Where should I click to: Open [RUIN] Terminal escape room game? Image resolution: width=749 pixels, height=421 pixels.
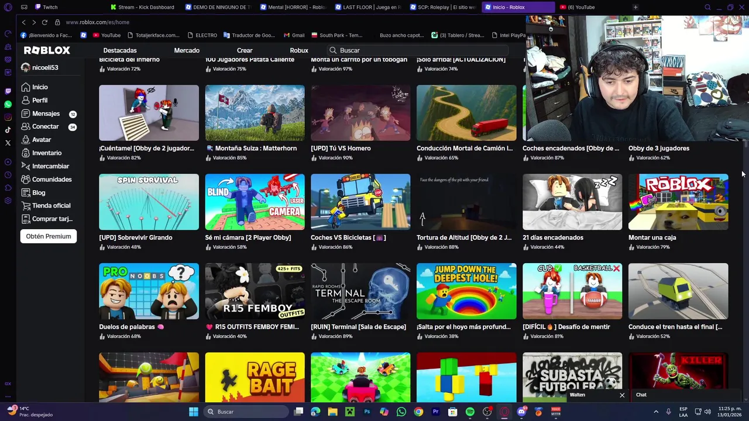point(360,291)
